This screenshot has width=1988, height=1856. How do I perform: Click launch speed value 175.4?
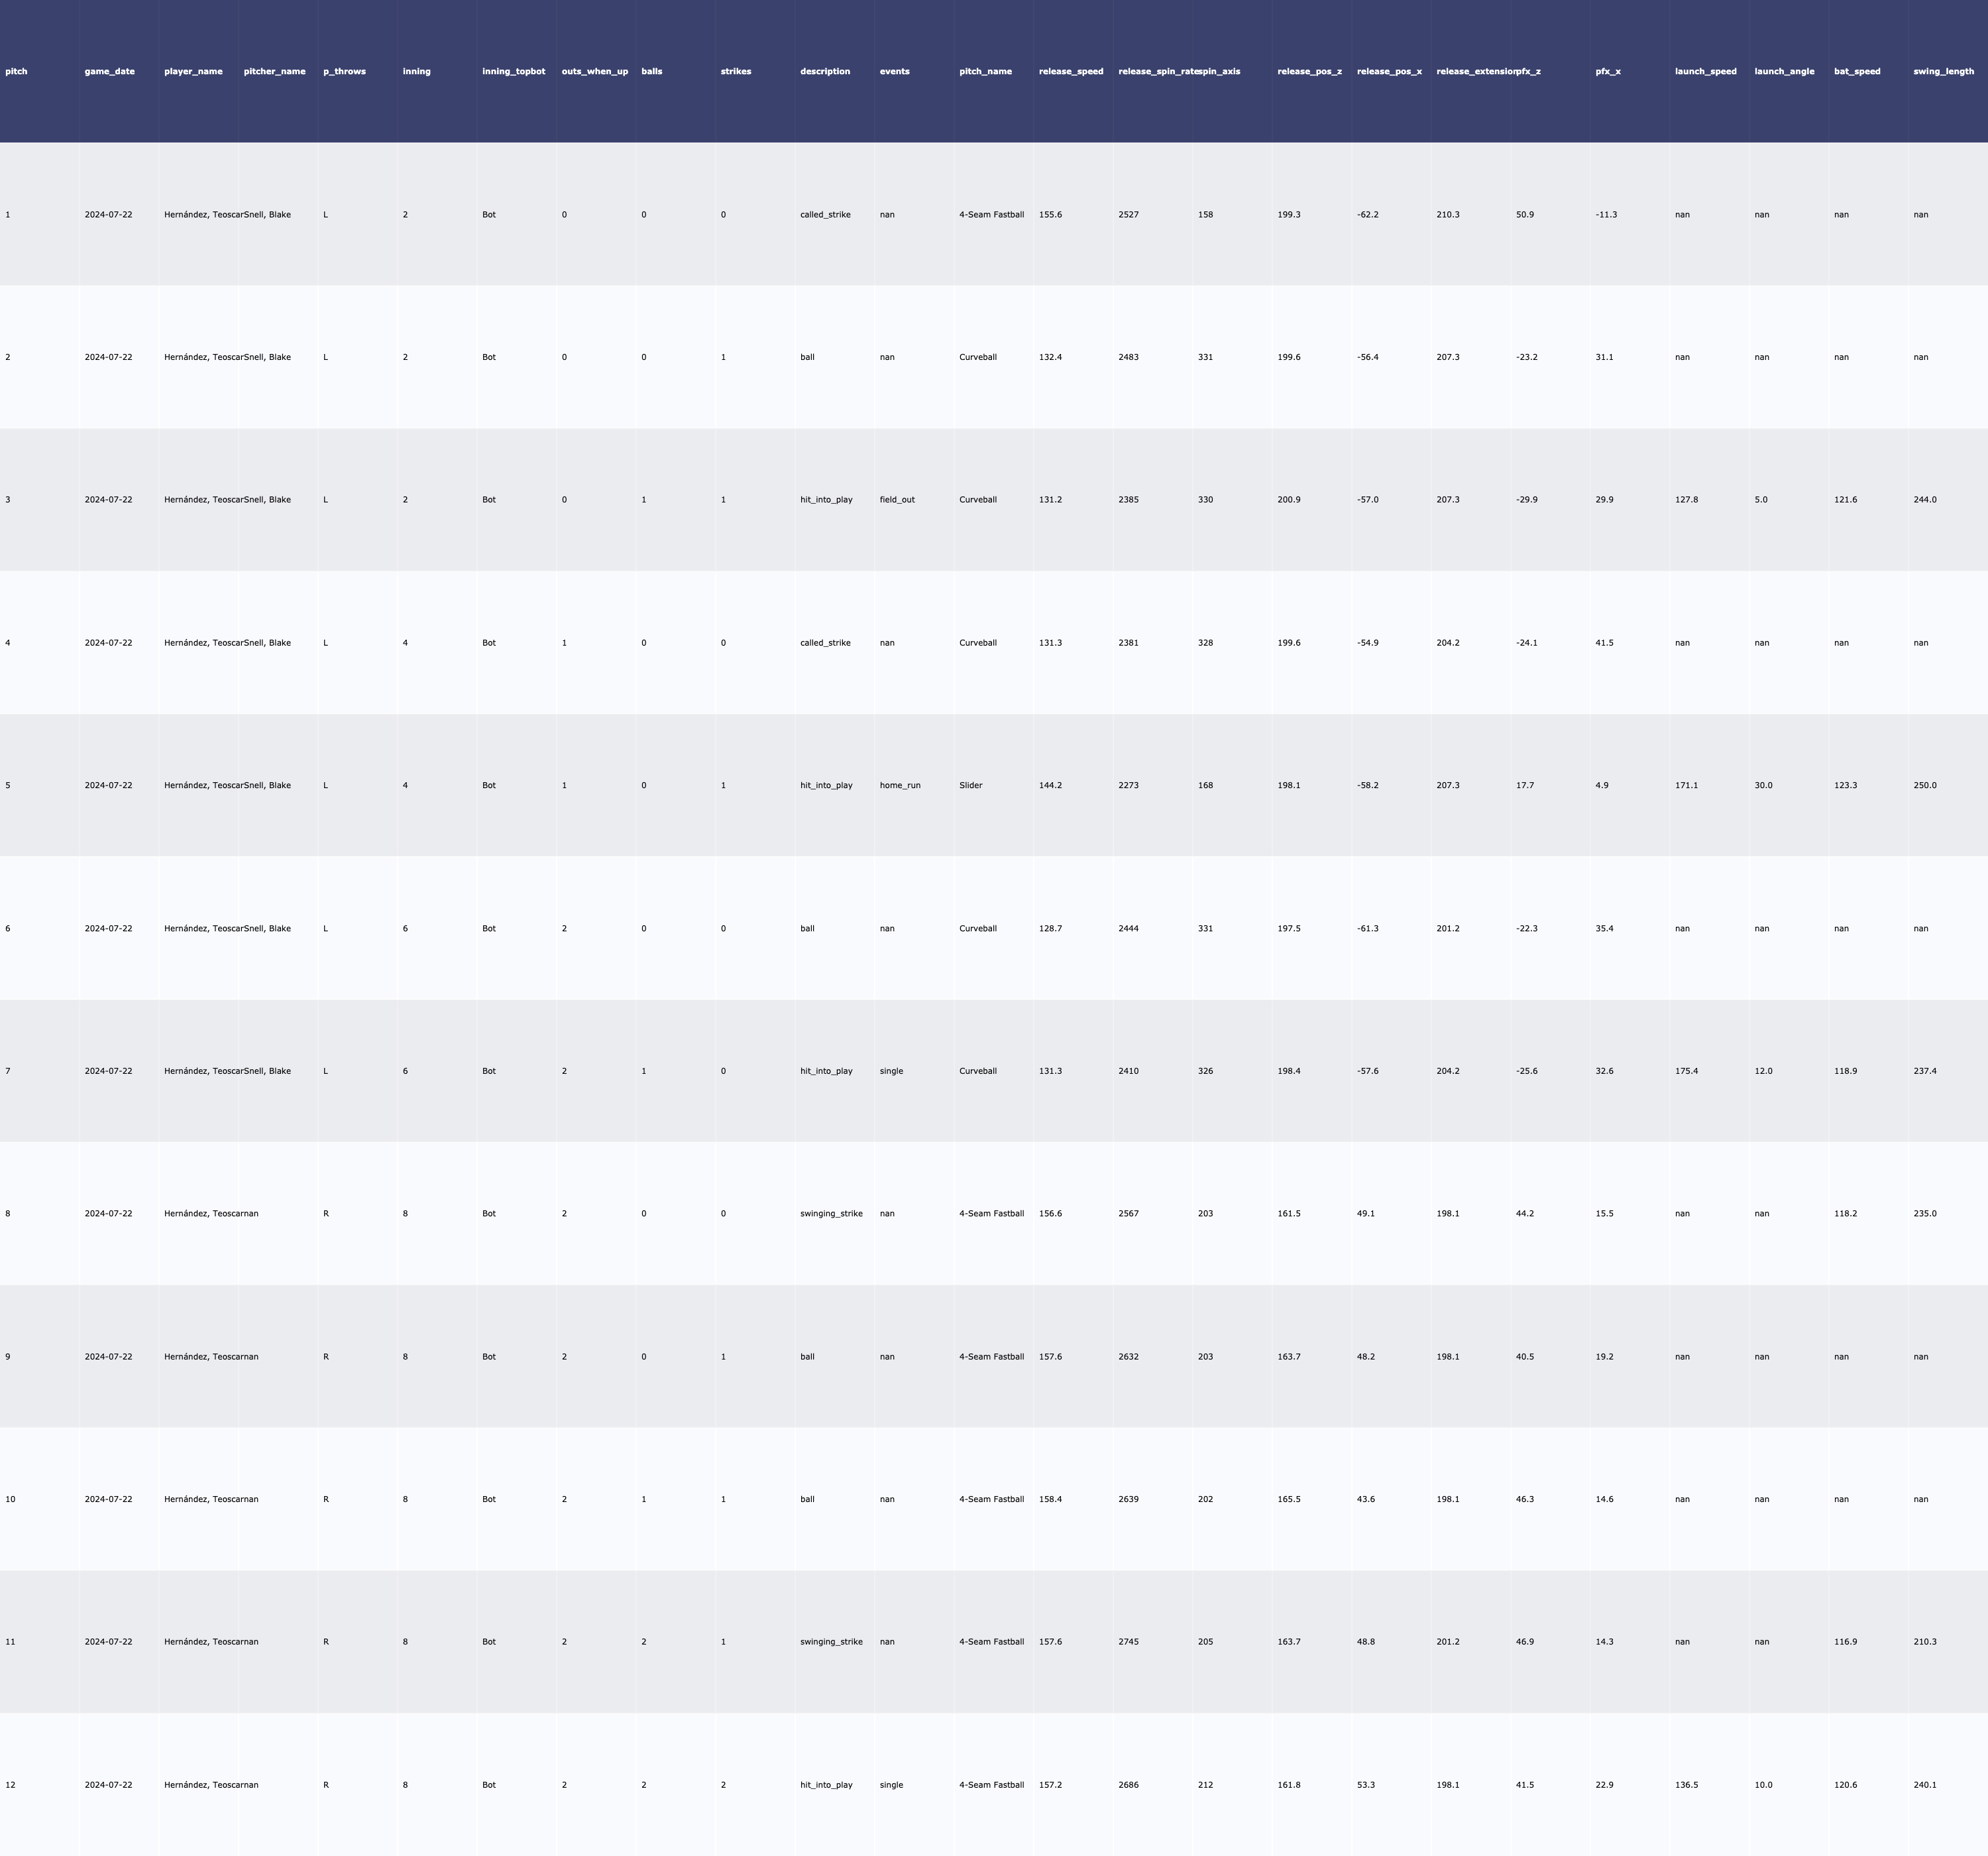point(1686,1072)
